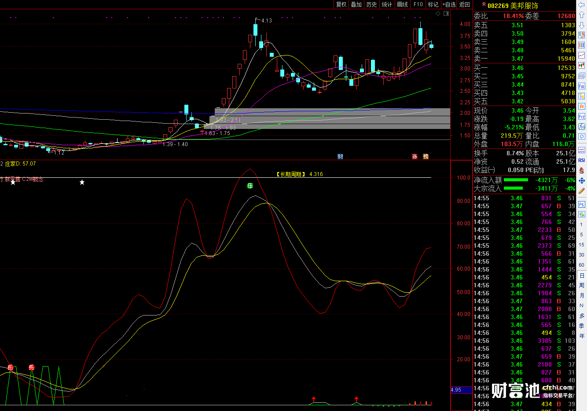587x411 pixels.
Task: Switch to daily period 日
Action: [582, 275]
